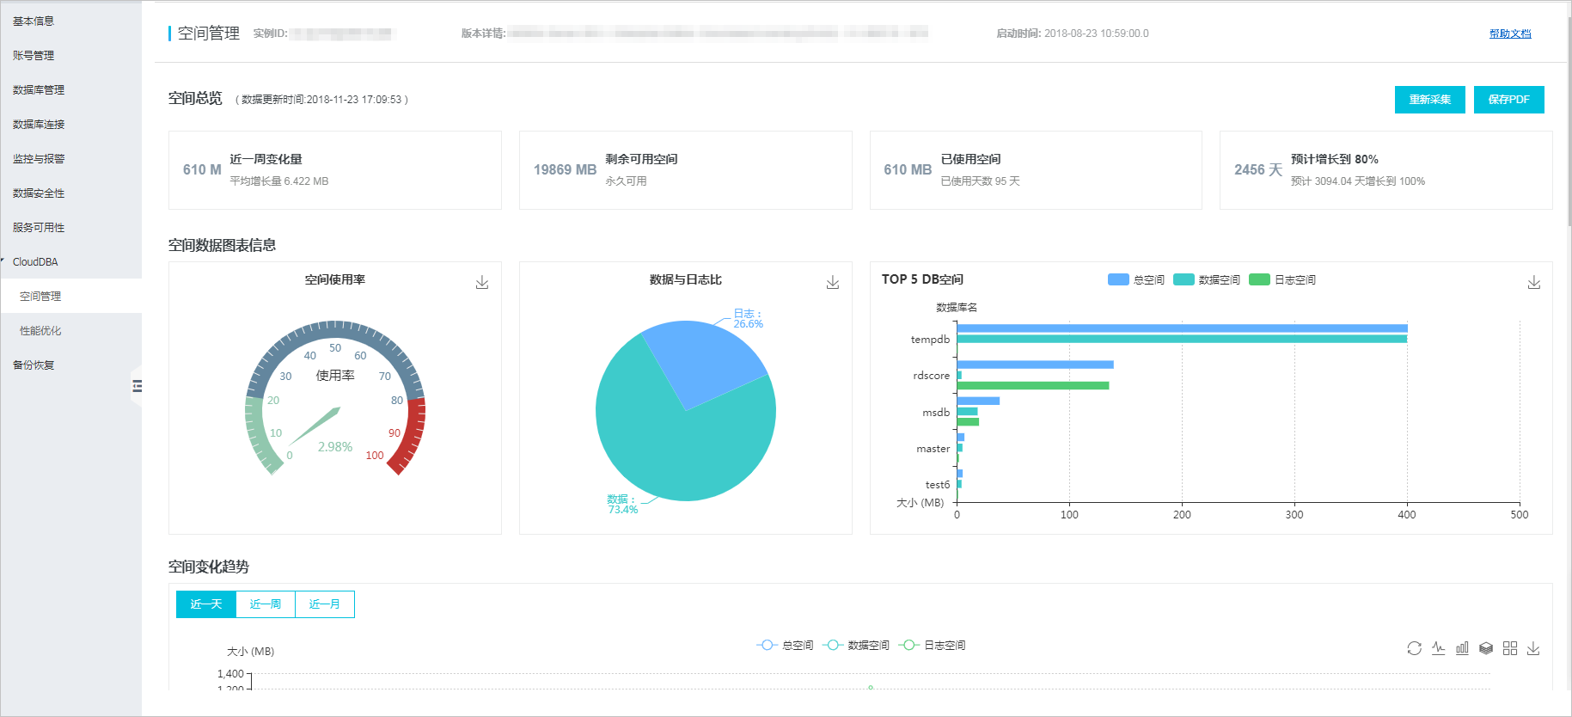1572x717 pixels.
Task: Open the data view grid icon
Action: [x=1510, y=648]
